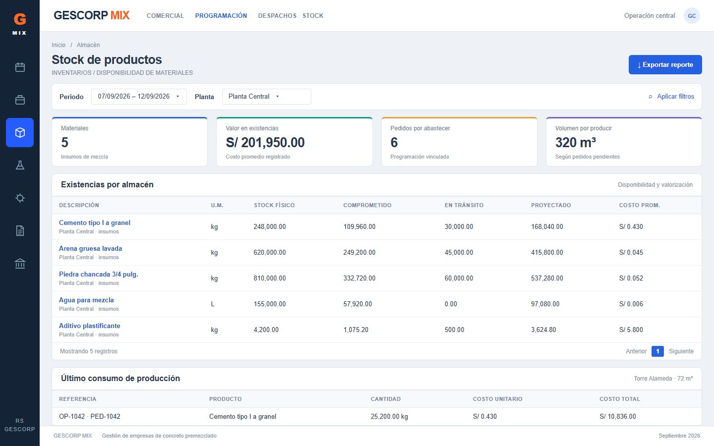Screen dimensions: 714x446
Task: Go to the STOCK menu item
Action: click(313, 16)
